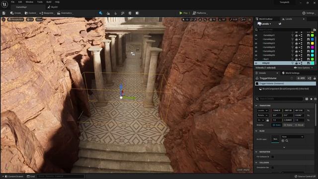Lock the TriggerVolume details panel

tap(315, 78)
